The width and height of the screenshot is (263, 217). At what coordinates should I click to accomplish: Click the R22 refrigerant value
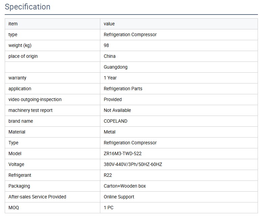coord(108,175)
